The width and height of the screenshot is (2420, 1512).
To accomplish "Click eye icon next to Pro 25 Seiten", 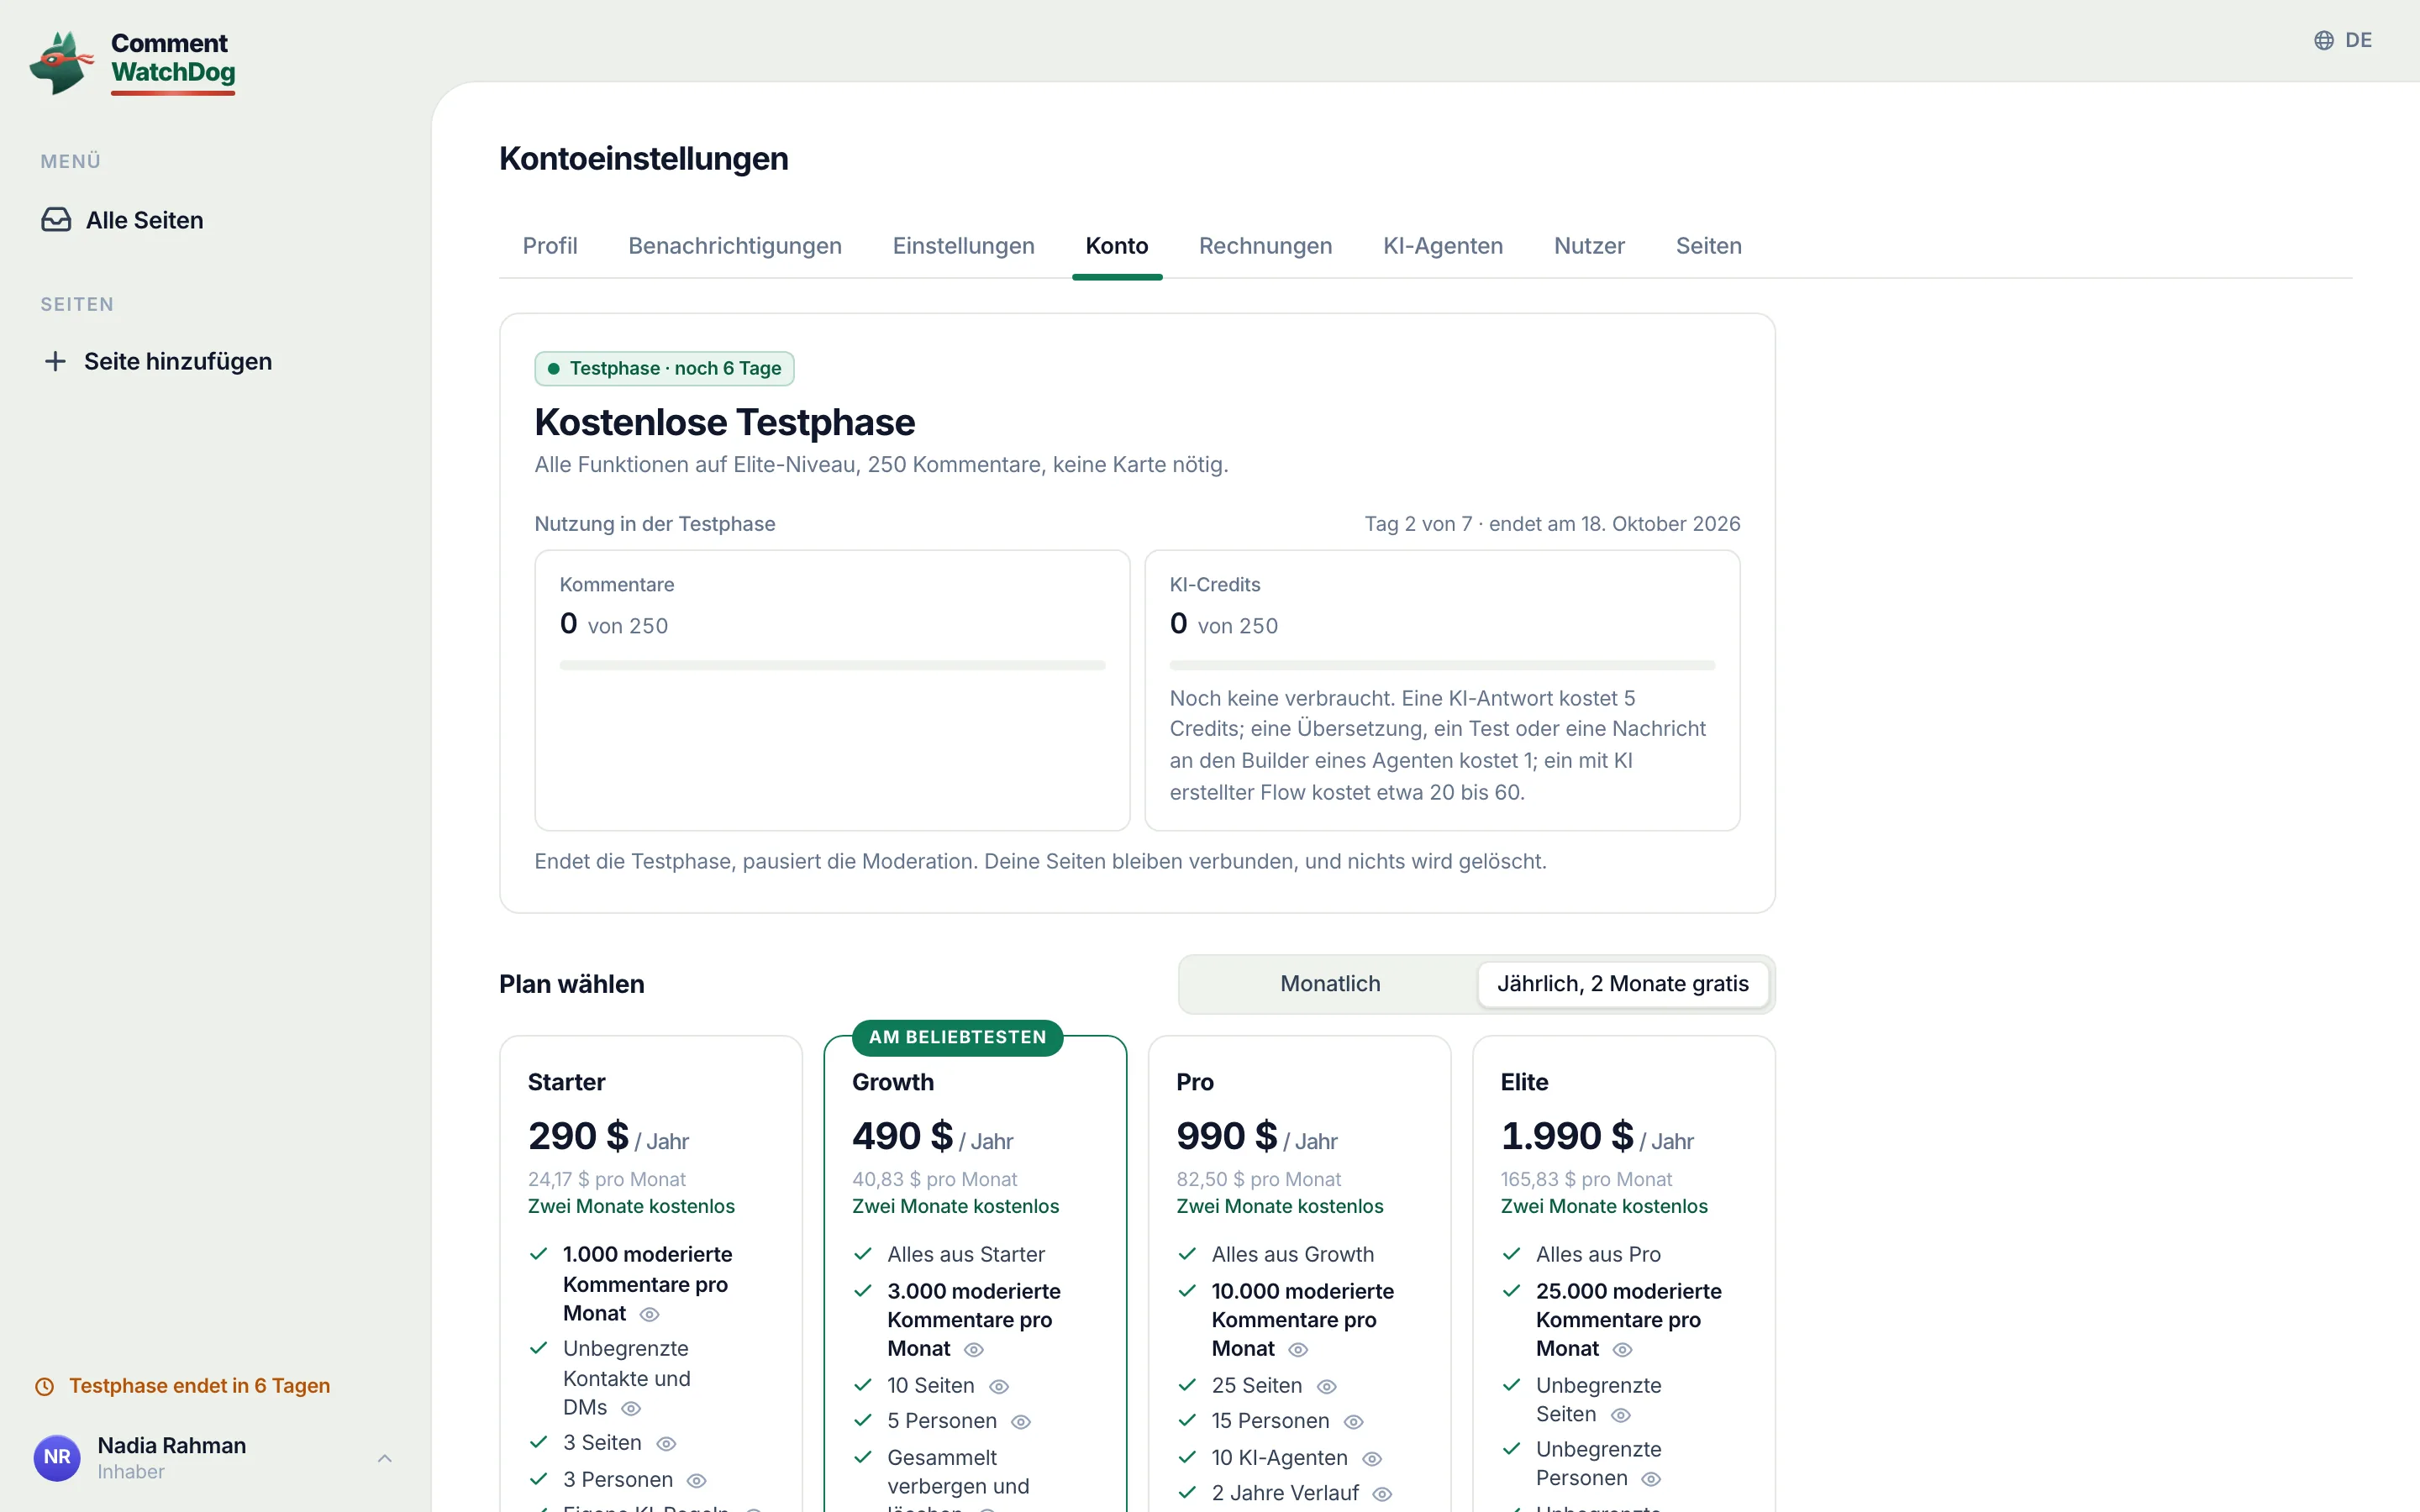I will (x=1327, y=1386).
